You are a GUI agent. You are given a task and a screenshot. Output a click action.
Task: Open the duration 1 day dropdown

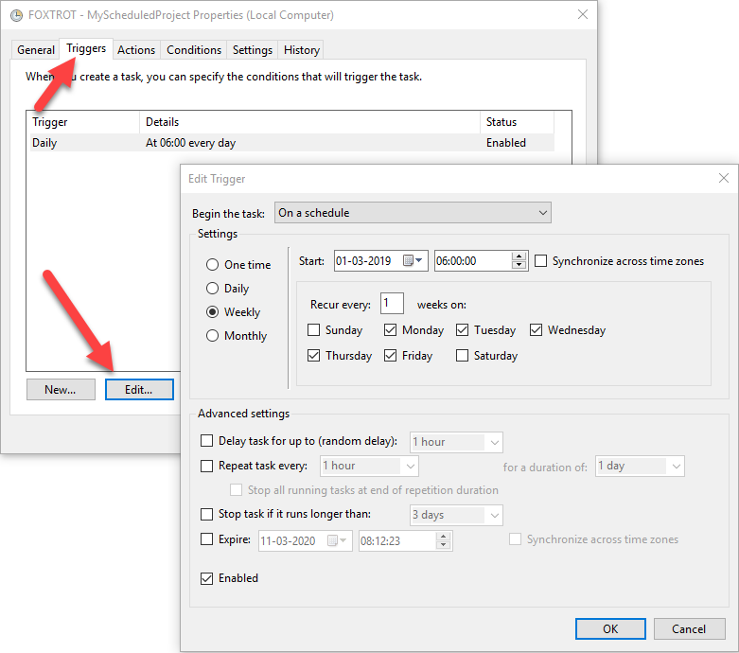coord(640,466)
